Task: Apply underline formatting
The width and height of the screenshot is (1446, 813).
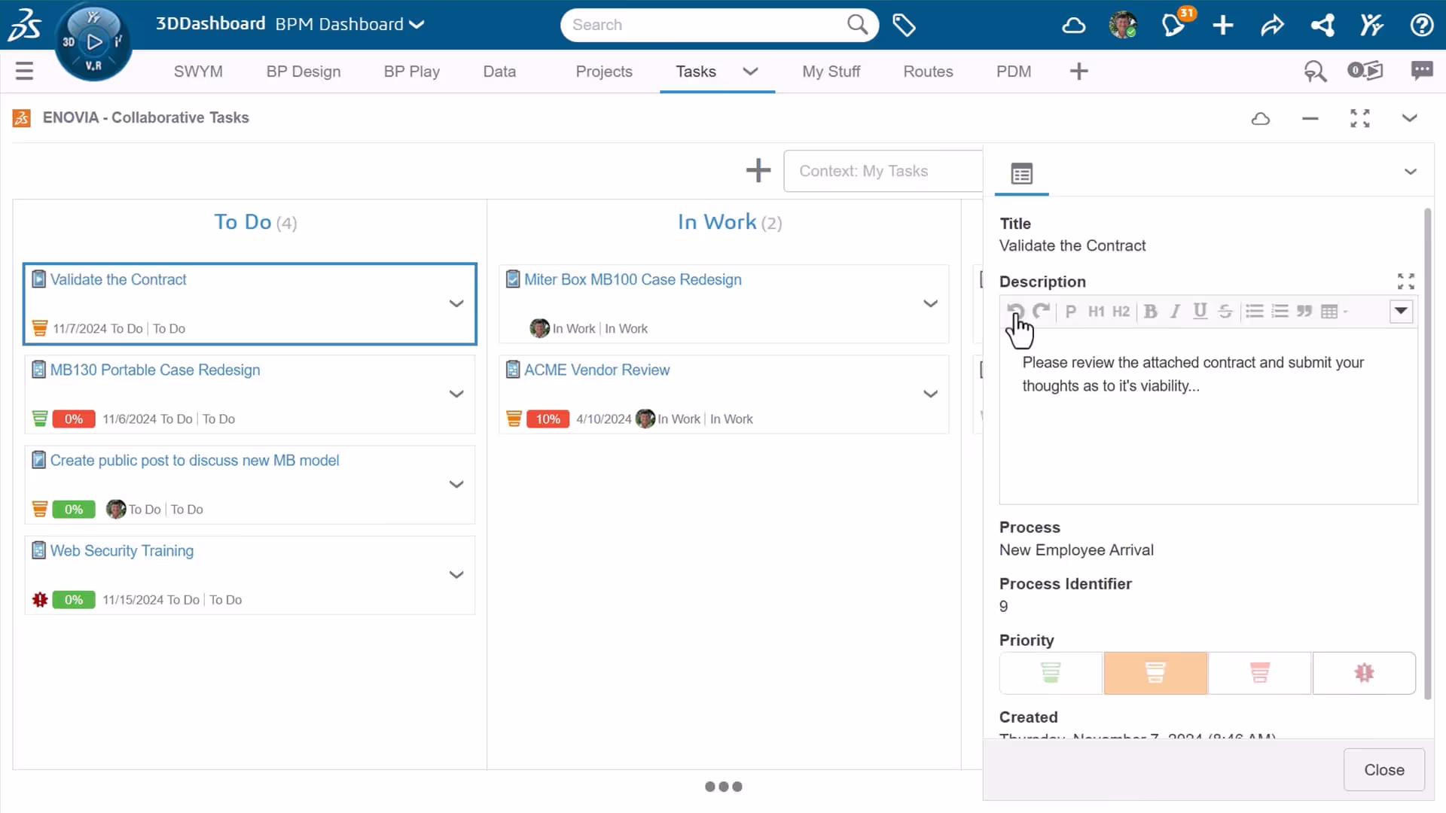Action: pos(1200,312)
